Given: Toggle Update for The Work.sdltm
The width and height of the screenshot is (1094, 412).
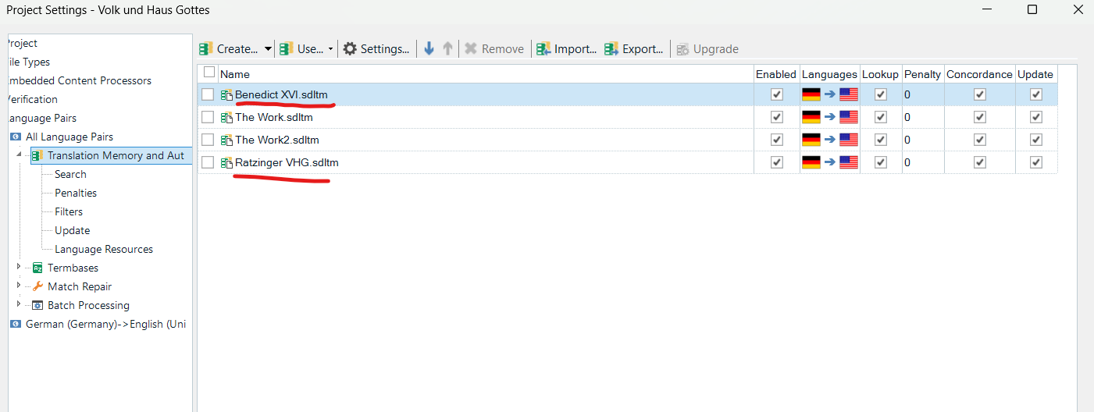Looking at the screenshot, I should click(x=1036, y=117).
